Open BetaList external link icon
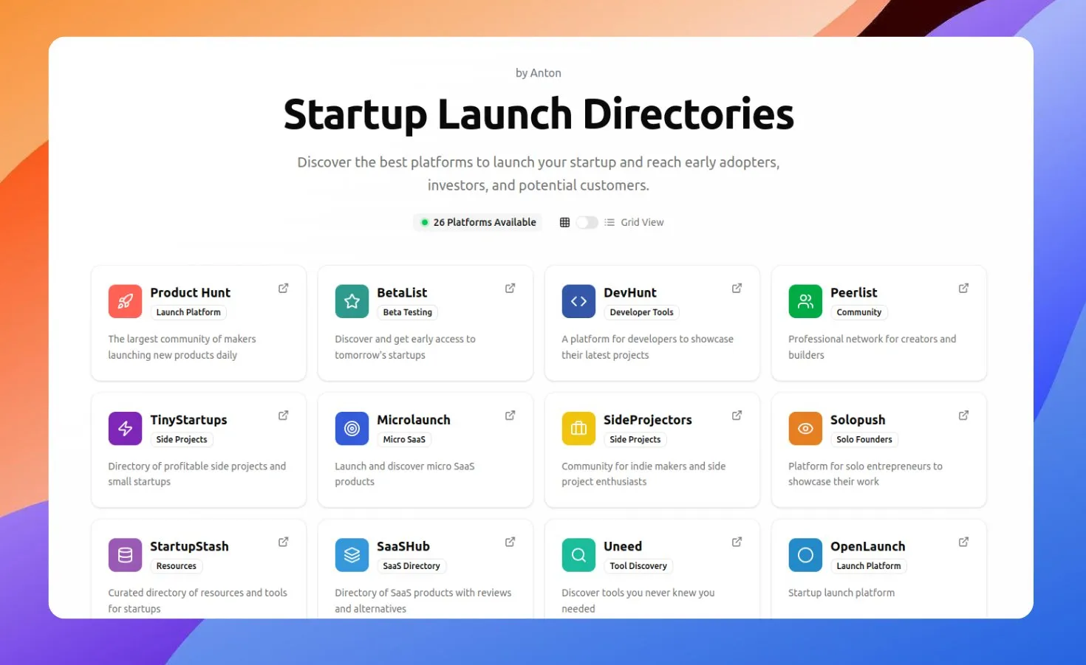 (510, 288)
